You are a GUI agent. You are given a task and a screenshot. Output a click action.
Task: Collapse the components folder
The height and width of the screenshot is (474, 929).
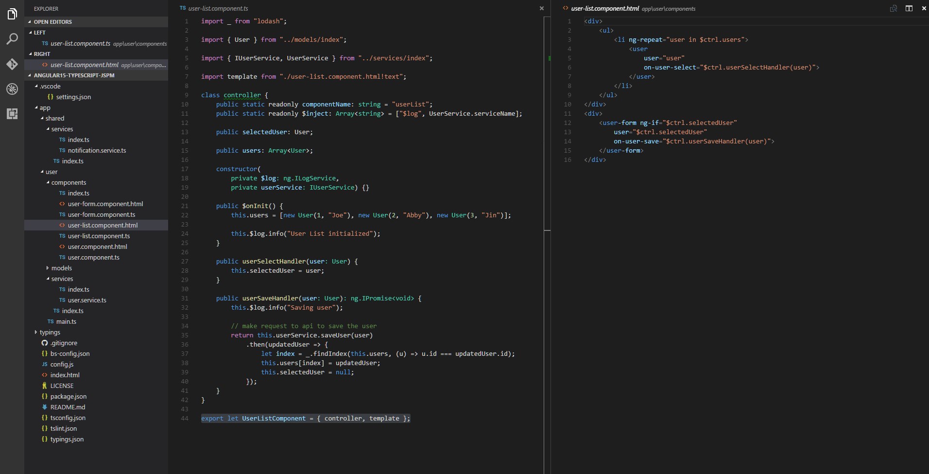click(48, 182)
